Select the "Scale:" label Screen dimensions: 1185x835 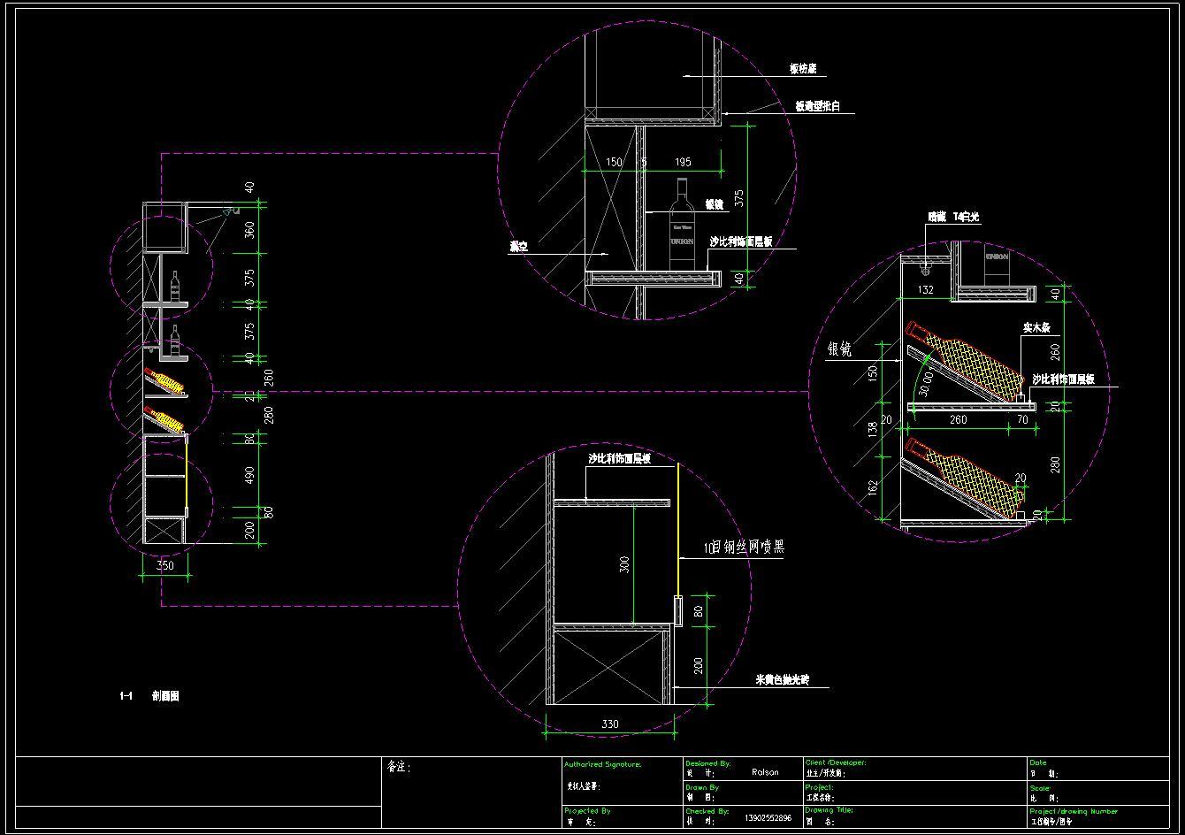click(x=1040, y=787)
